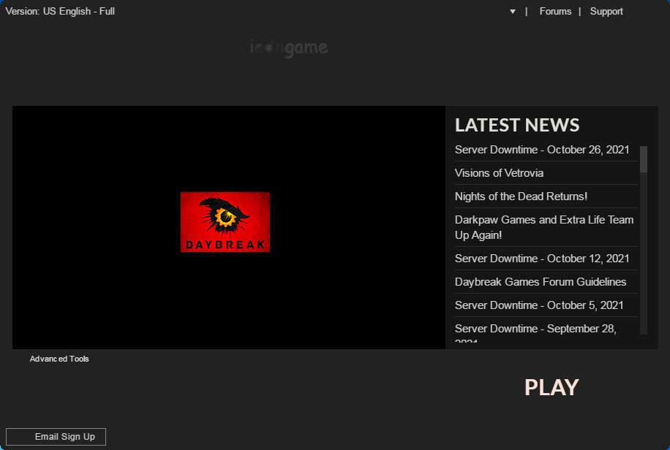Open Darkpaw Games and Extra Life news

pyautogui.click(x=544, y=227)
